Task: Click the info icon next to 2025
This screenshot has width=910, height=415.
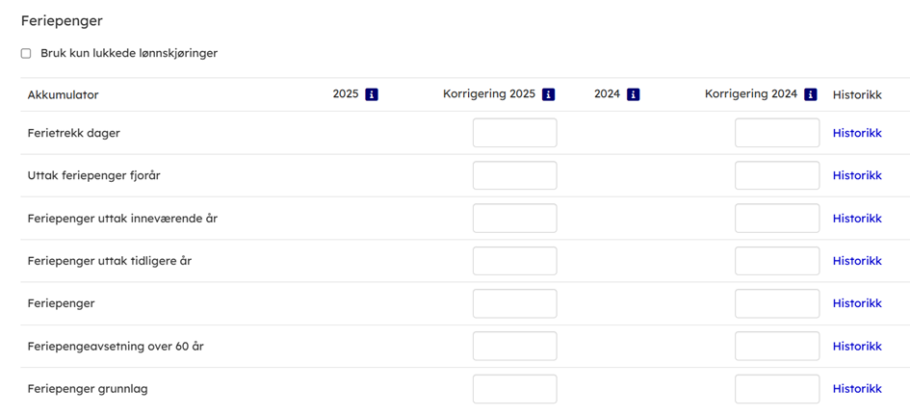Action: [372, 94]
